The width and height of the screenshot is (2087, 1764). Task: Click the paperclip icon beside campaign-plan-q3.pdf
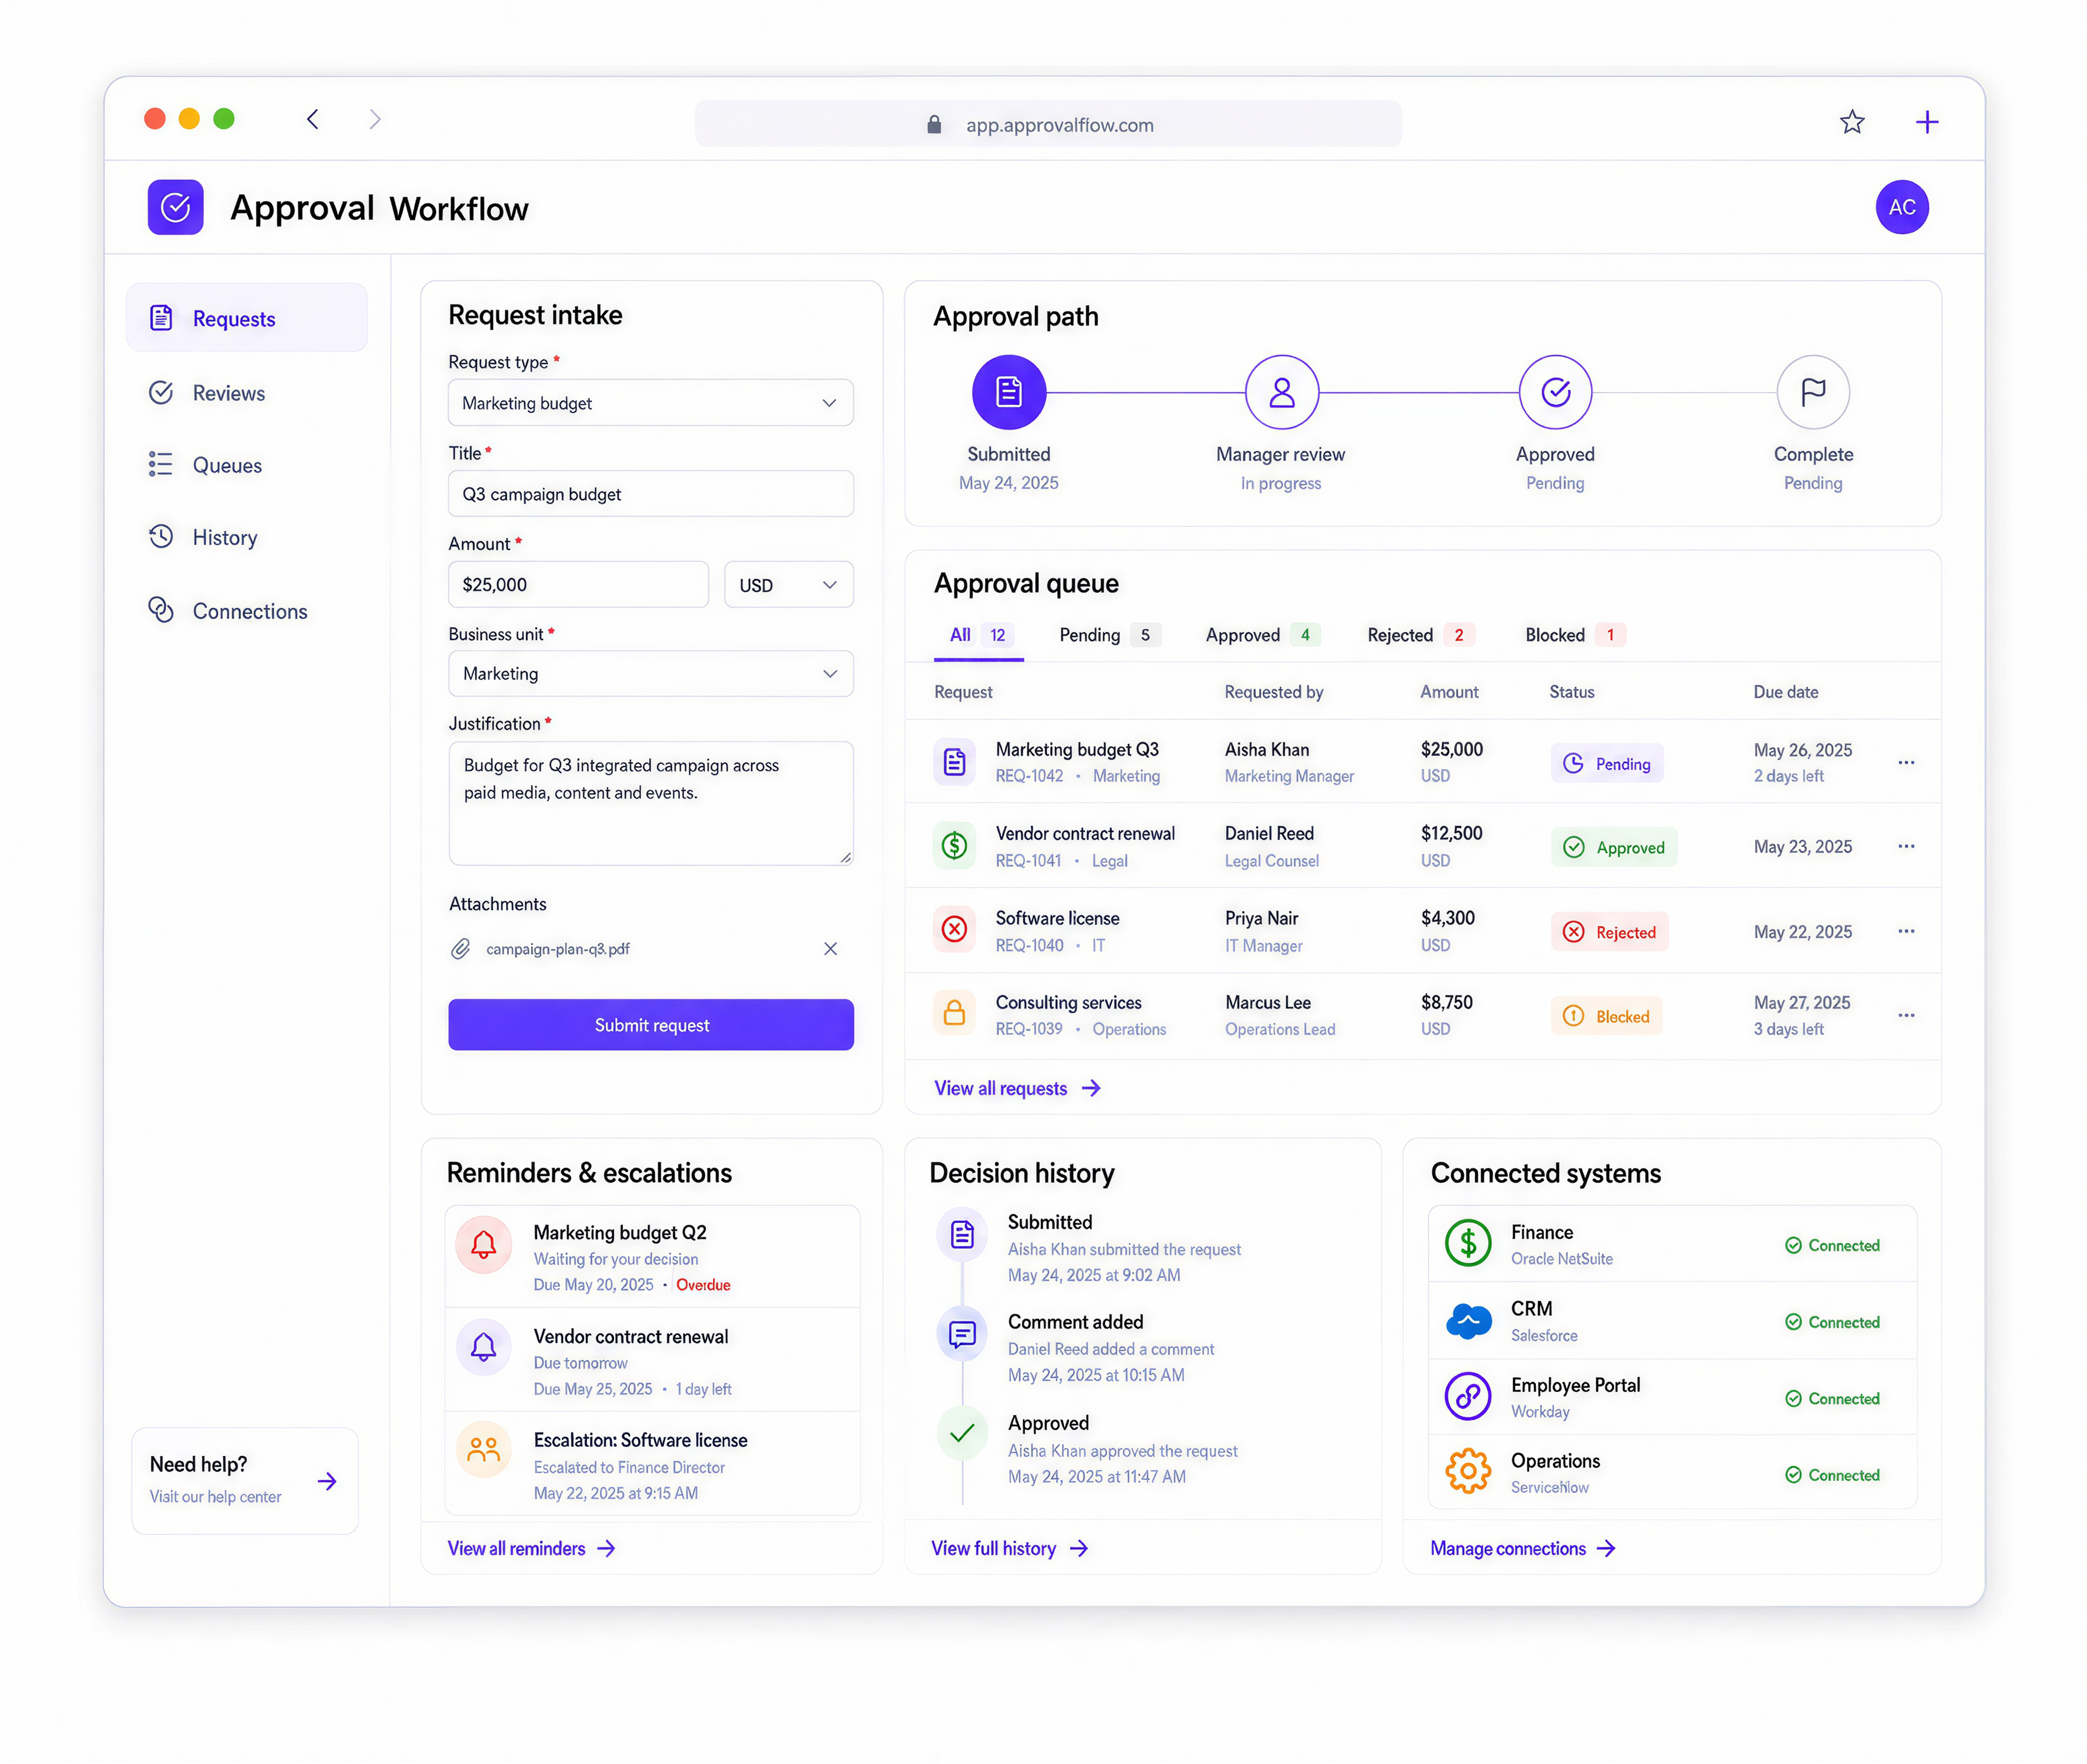460,949
